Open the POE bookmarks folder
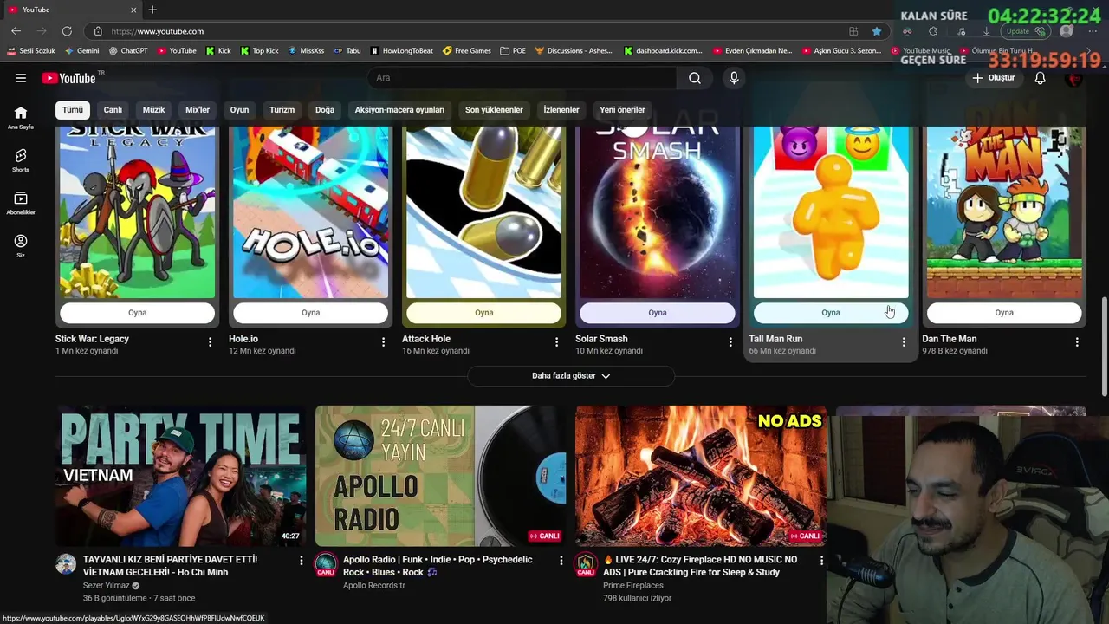The height and width of the screenshot is (624, 1109). [x=513, y=51]
